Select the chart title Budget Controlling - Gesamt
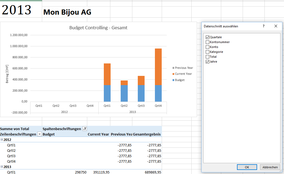Image resolution: width=284 pixels, height=174 pixels. click(98, 28)
